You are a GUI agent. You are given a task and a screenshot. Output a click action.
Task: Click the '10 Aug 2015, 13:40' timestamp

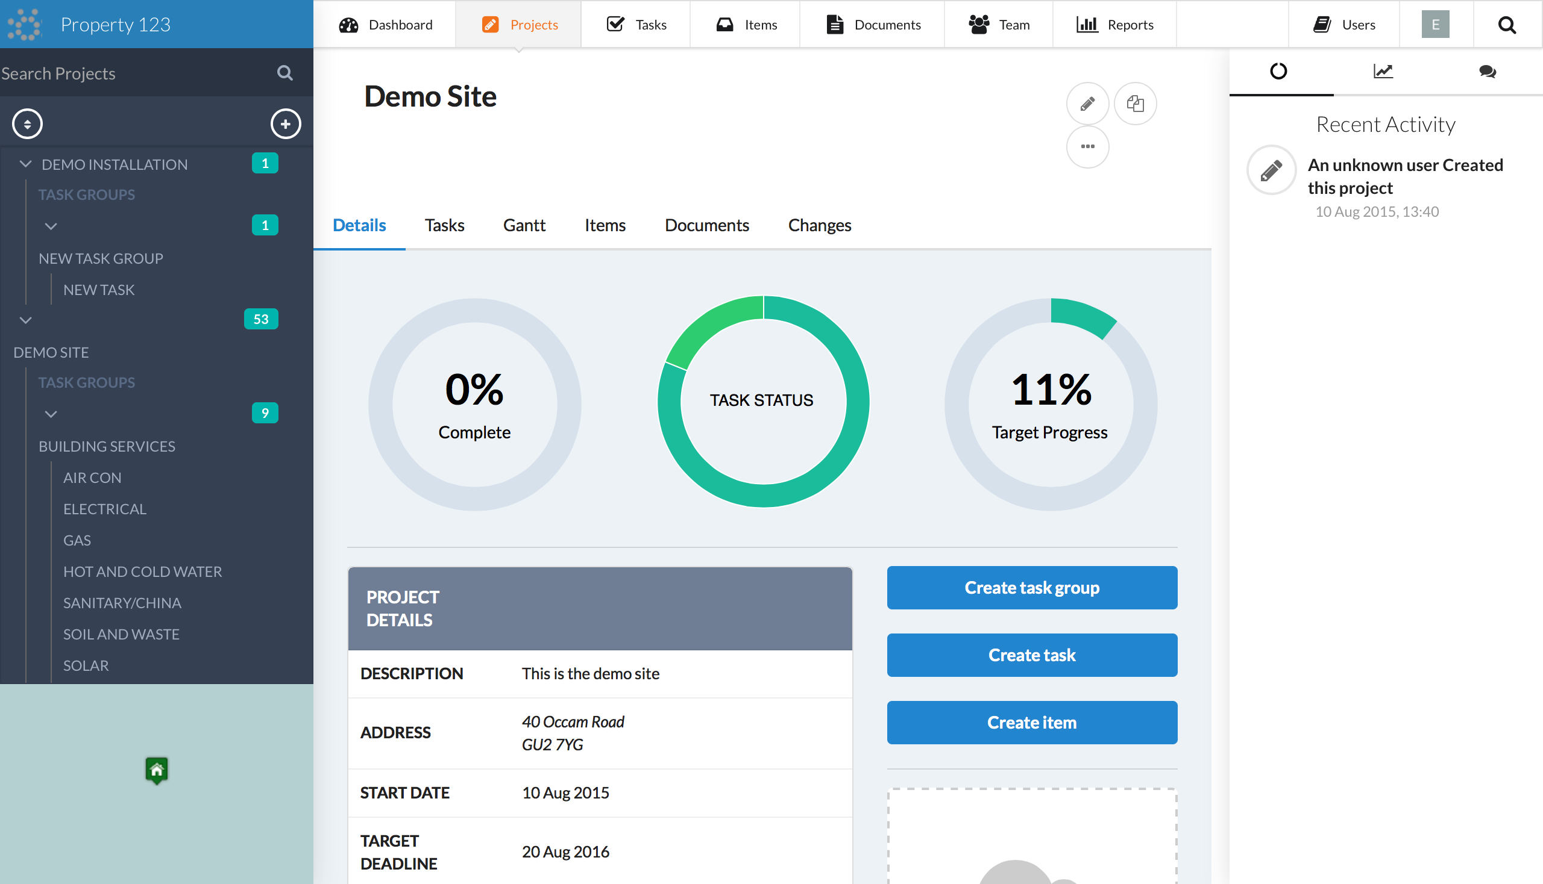pyautogui.click(x=1377, y=212)
